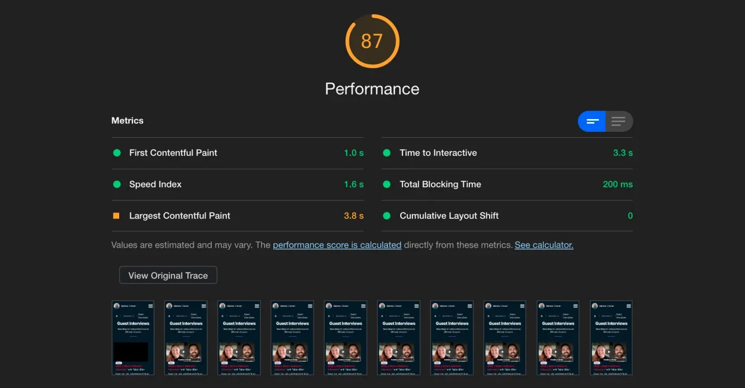Select the last filmstrip screenshot thumbnail
Screen dimensions: 745x388
click(611, 338)
